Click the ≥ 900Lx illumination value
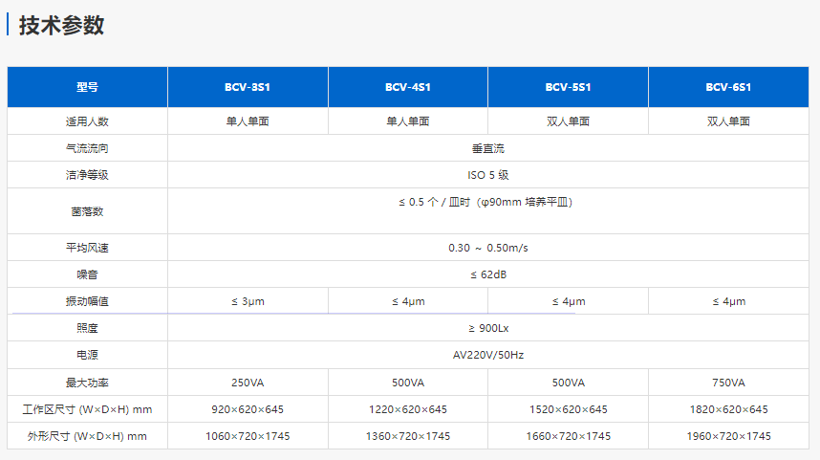 tap(487, 328)
